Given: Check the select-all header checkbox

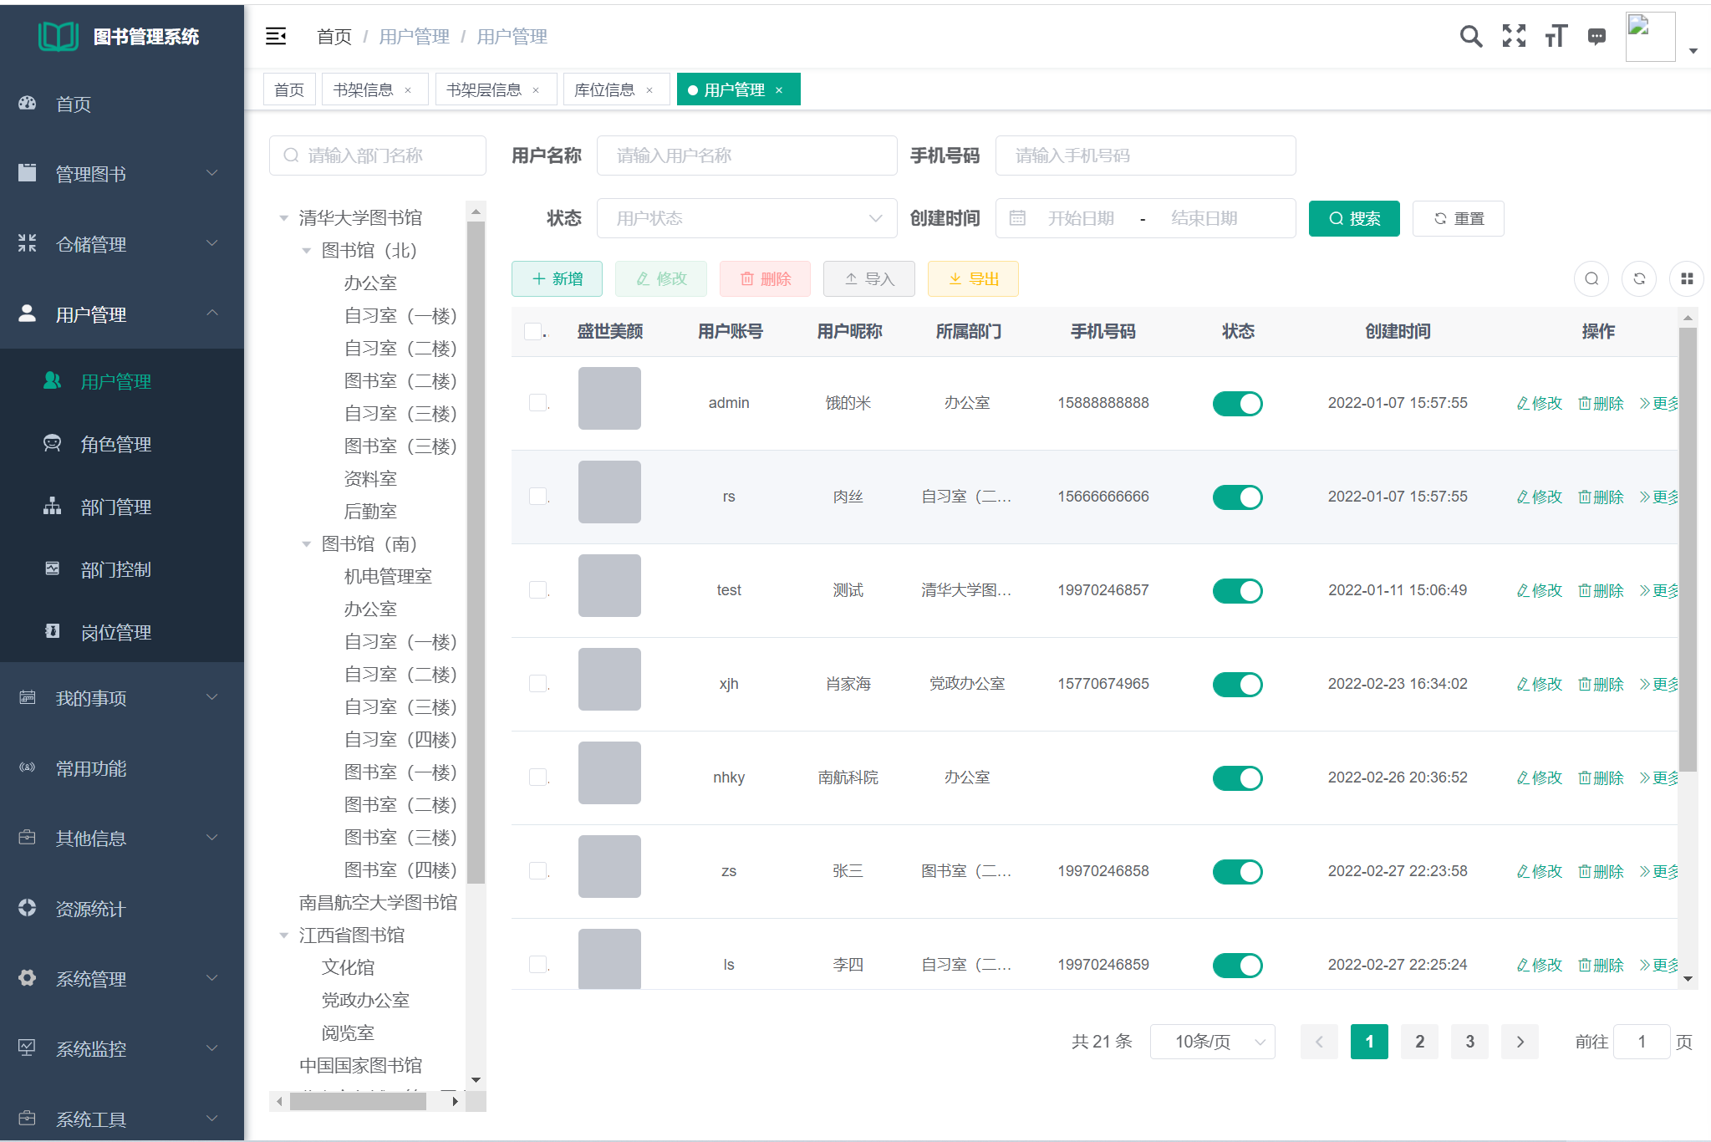Looking at the screenshot, I should [x=532, y=331].
